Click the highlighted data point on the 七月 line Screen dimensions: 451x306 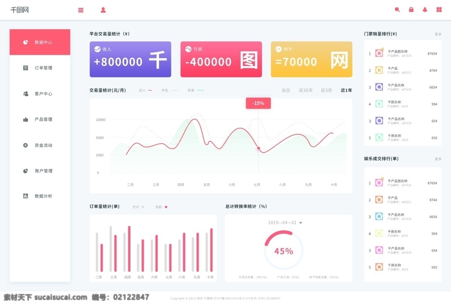point(259,148)
